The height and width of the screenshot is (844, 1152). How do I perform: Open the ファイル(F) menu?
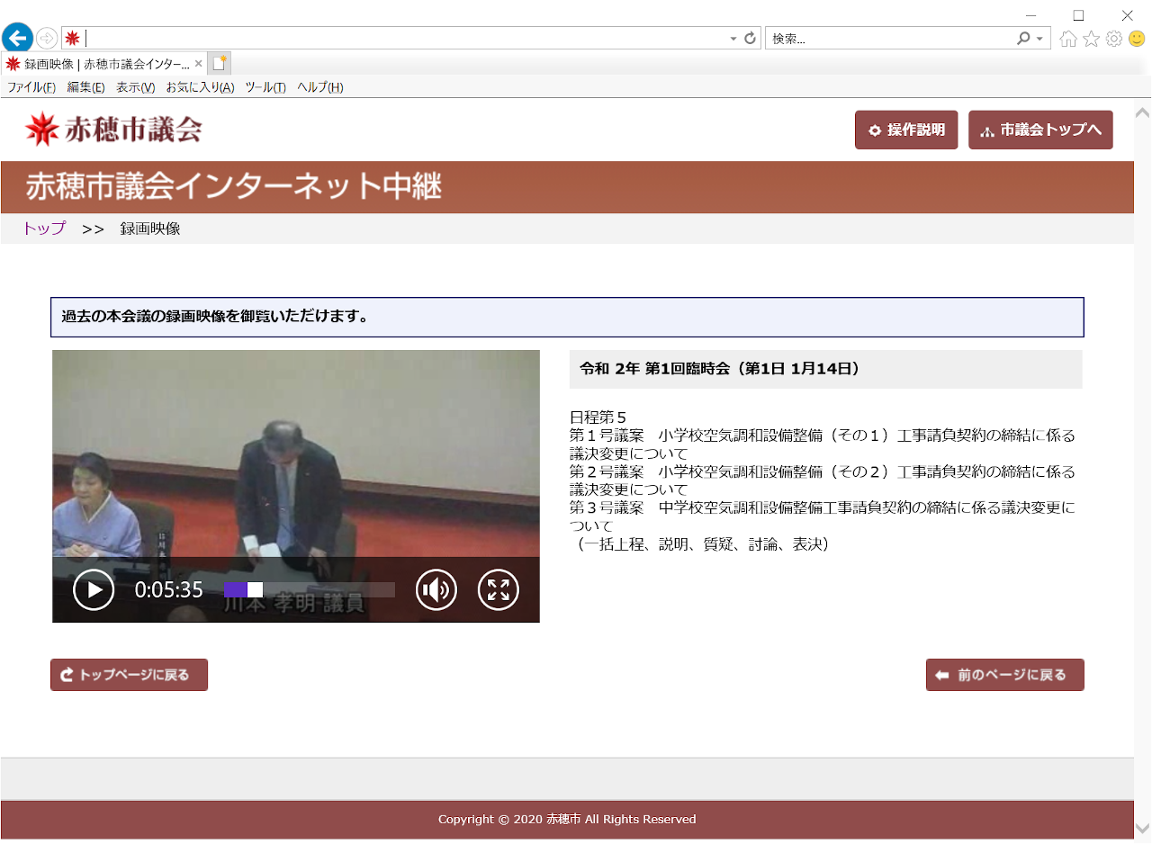(31, 87)
